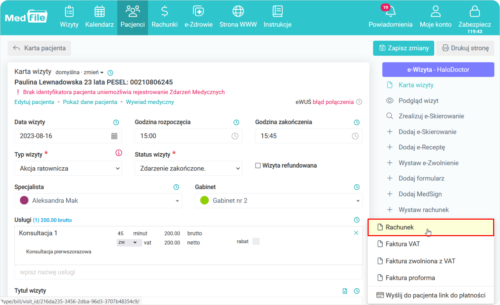Click Drukuj stronę button

pyautogui.click(x=465, y=48)
